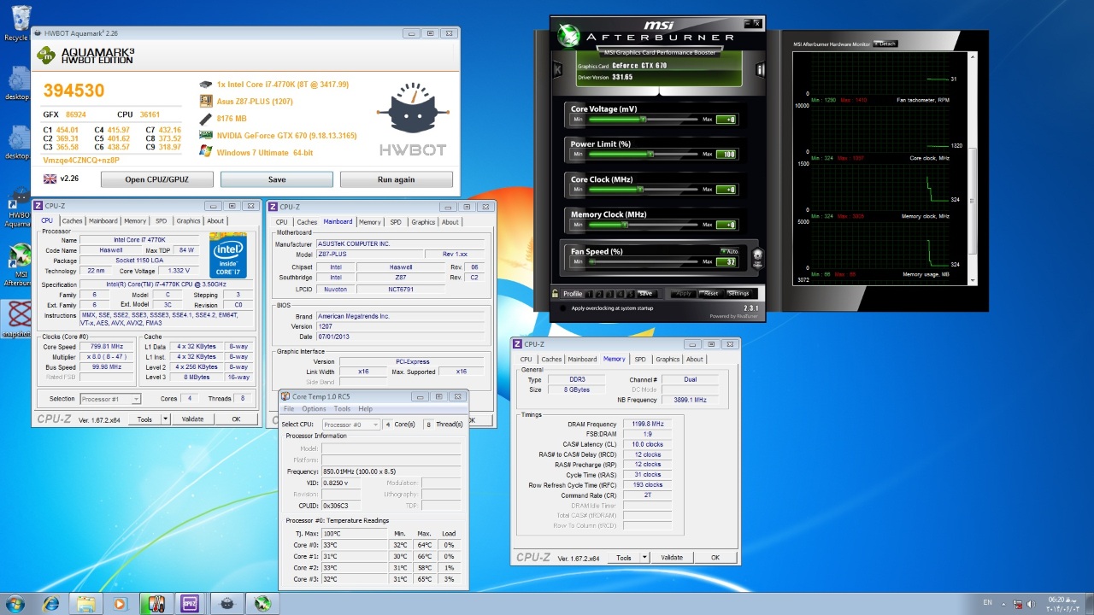Open Windows Media Player taskbar icon

(x=121, y=604)
